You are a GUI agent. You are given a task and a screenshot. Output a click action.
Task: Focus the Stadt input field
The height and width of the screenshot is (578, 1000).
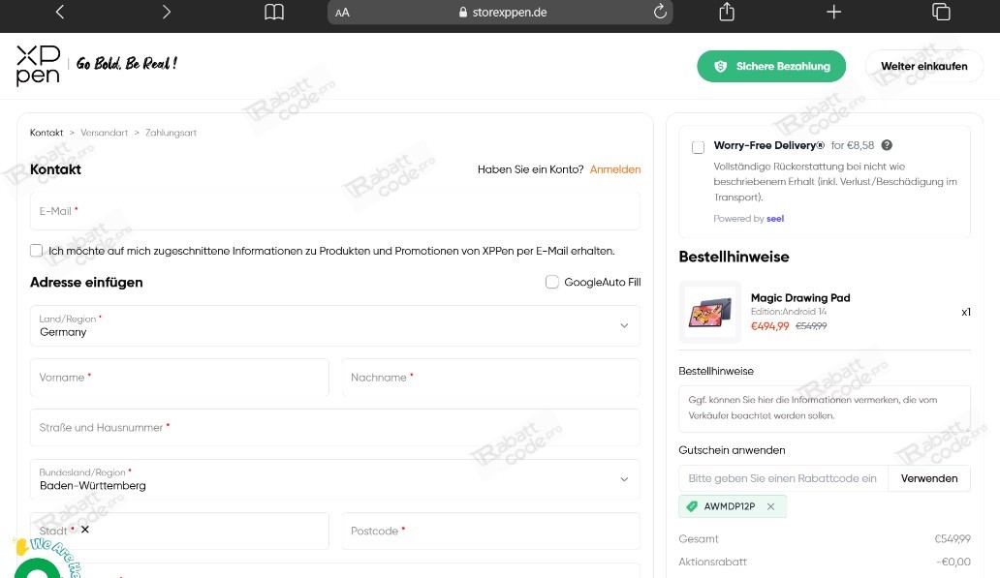[179, 531]
